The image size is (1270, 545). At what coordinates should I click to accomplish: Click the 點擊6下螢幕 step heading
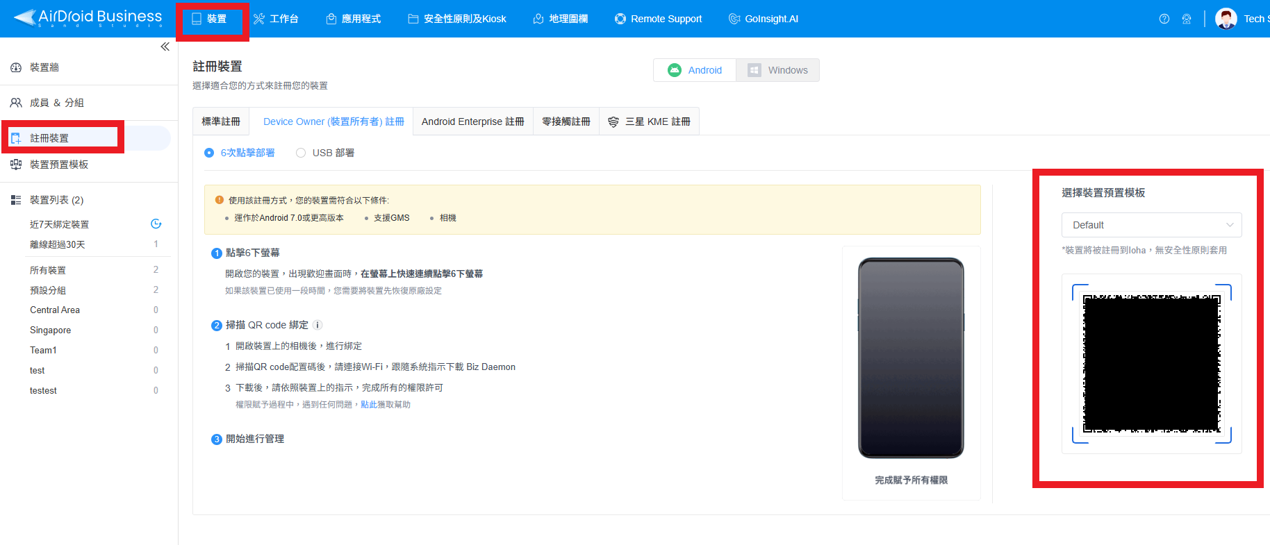tap(252, 253)
